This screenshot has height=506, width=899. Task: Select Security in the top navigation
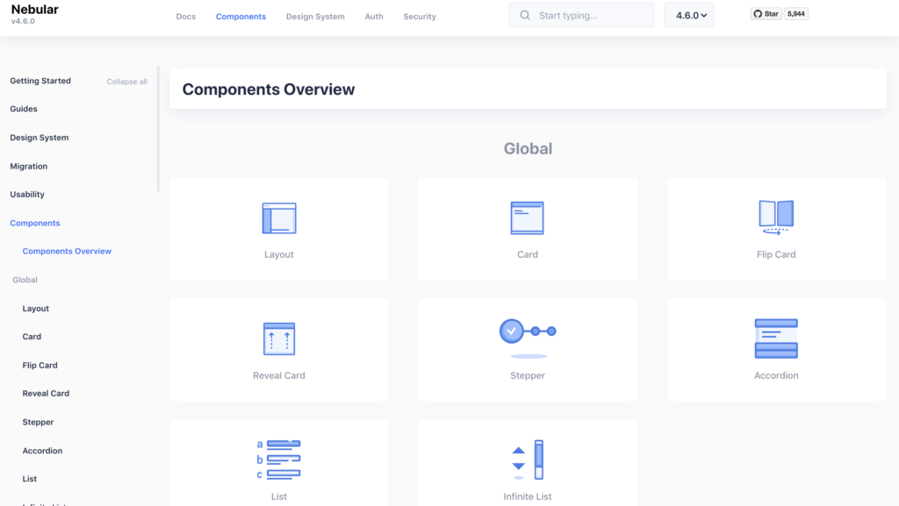pyautogui.click(x=419, y=16)
